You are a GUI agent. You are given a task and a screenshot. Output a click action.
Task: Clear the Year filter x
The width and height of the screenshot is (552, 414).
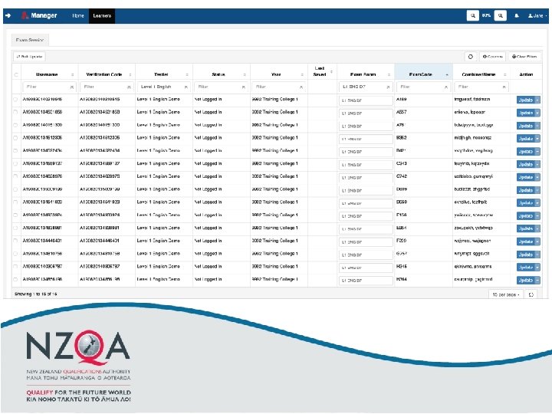coord(301,87)
